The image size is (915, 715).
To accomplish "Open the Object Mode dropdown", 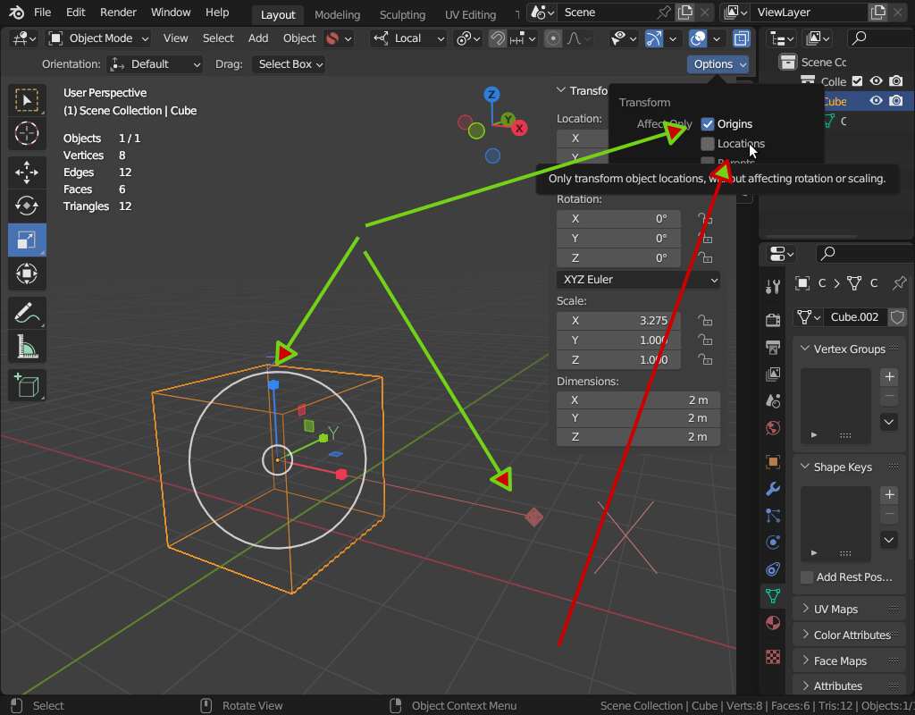I will click(98, 38).
